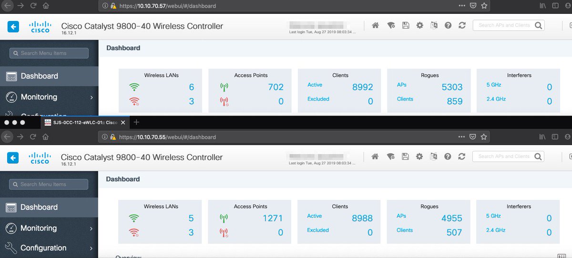Open 8988 active clients in 10.10.70.55
572x258 pixels.
(x=362, y=218)
